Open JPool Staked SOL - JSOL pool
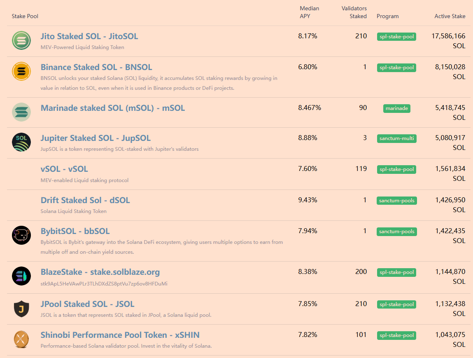Viewport: 473px width, 358px height. [x=88, y=304]
